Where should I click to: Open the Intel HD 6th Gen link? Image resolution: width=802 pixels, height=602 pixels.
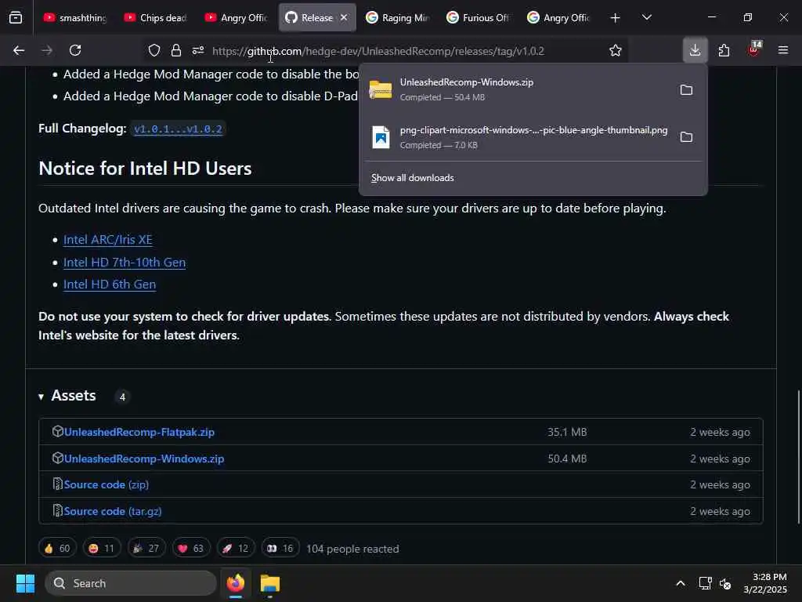point(110,284)
